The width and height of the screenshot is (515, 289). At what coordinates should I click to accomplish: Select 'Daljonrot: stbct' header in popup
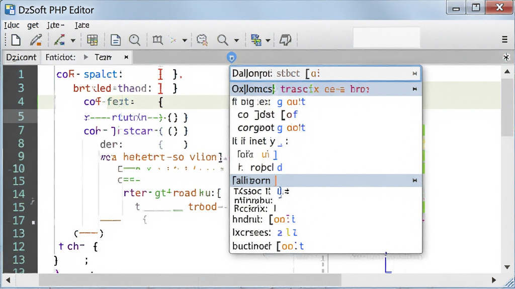325,73
